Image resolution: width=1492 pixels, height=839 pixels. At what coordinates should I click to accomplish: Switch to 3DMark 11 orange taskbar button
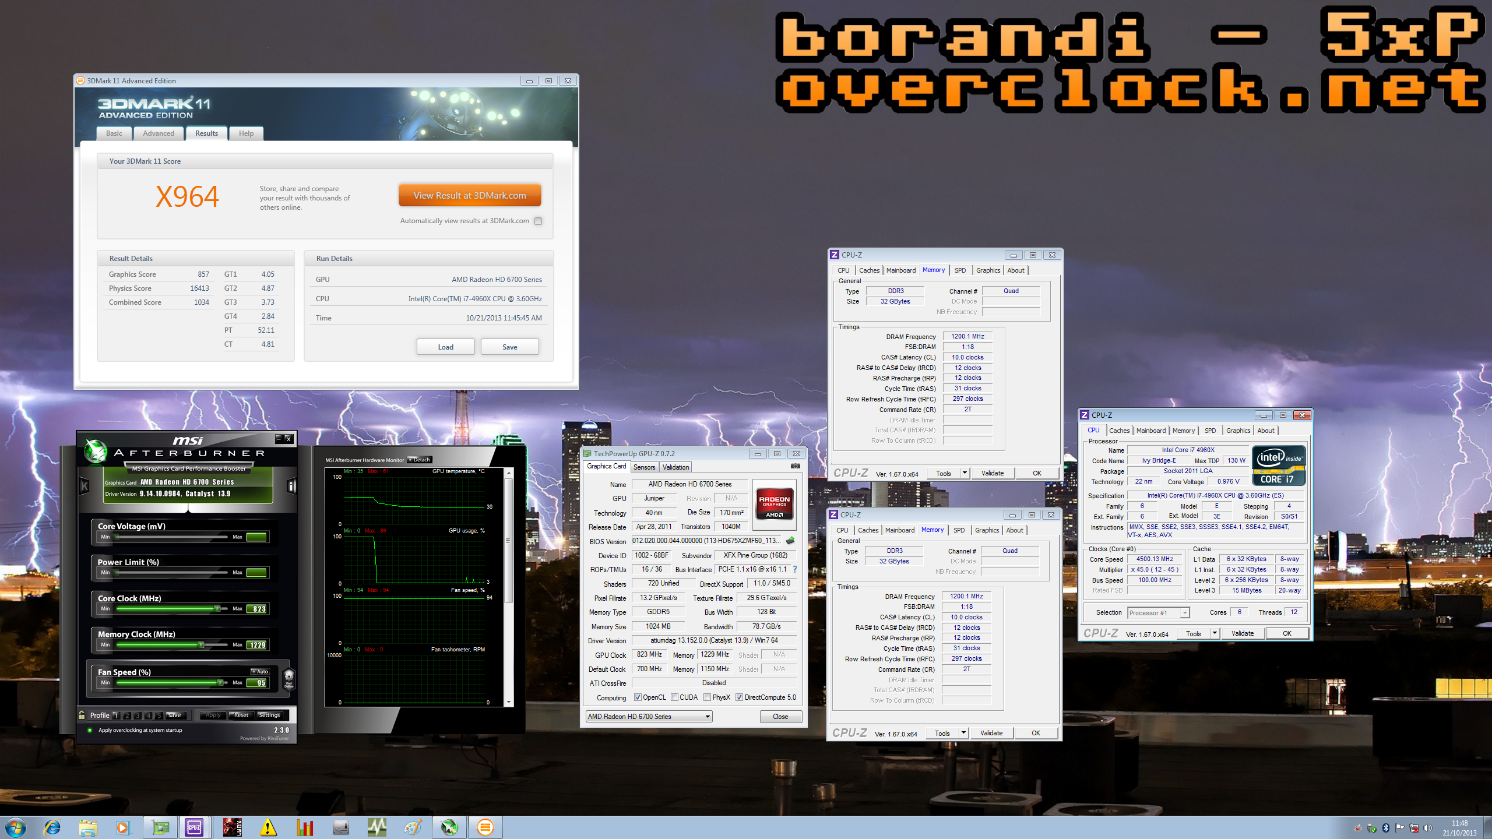pyautogui.click(x=485, y=827)
